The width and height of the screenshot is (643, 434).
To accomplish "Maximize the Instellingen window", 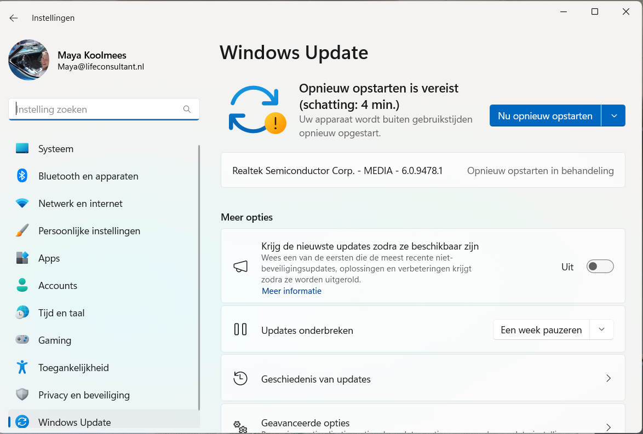I will pyautogui.click(x=595, y=11).
